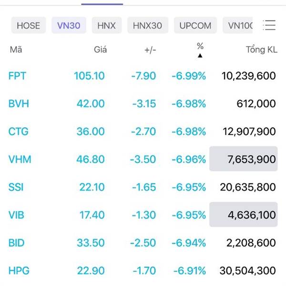
Task: Sort by +/- column header
Action: click(150, 50)
